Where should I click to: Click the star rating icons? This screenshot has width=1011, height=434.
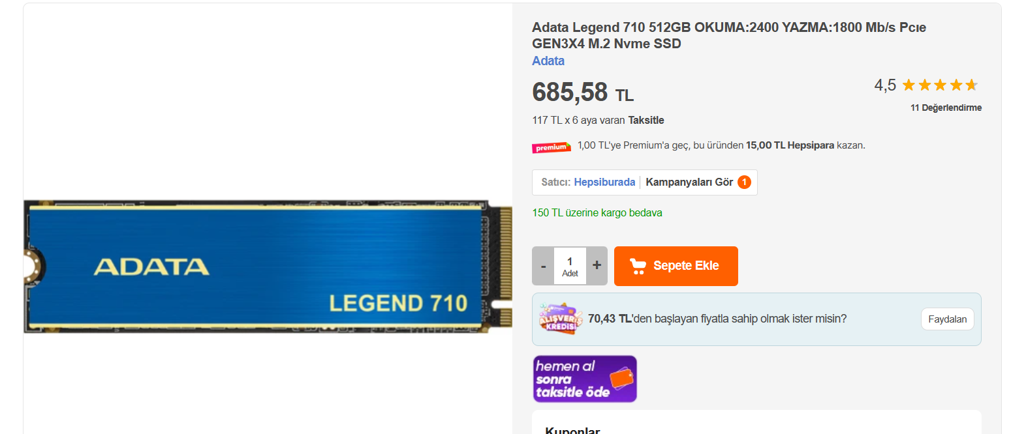(x=939, y=85)
